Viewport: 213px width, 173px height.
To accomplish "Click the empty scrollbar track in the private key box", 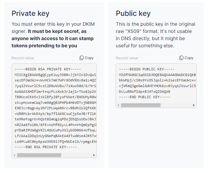I will coord(77,155).
